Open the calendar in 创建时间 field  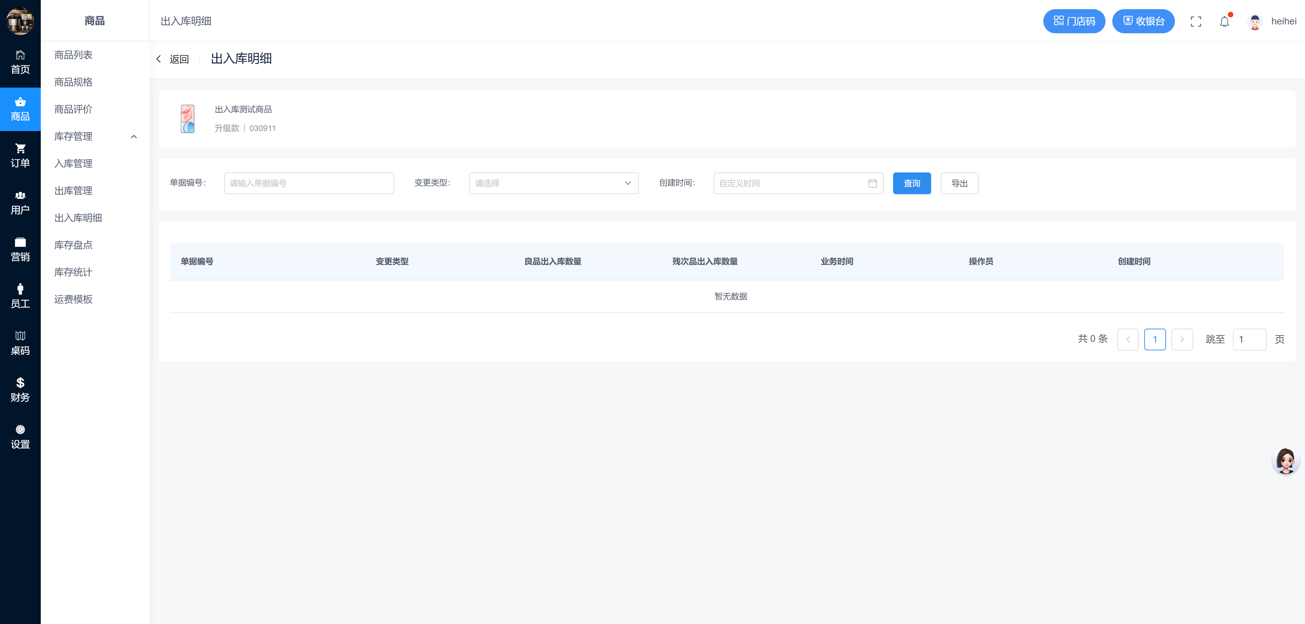point(872,183)
